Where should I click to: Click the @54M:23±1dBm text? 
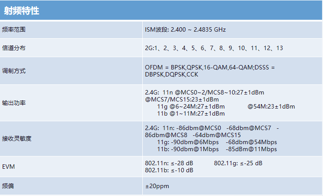271,106
